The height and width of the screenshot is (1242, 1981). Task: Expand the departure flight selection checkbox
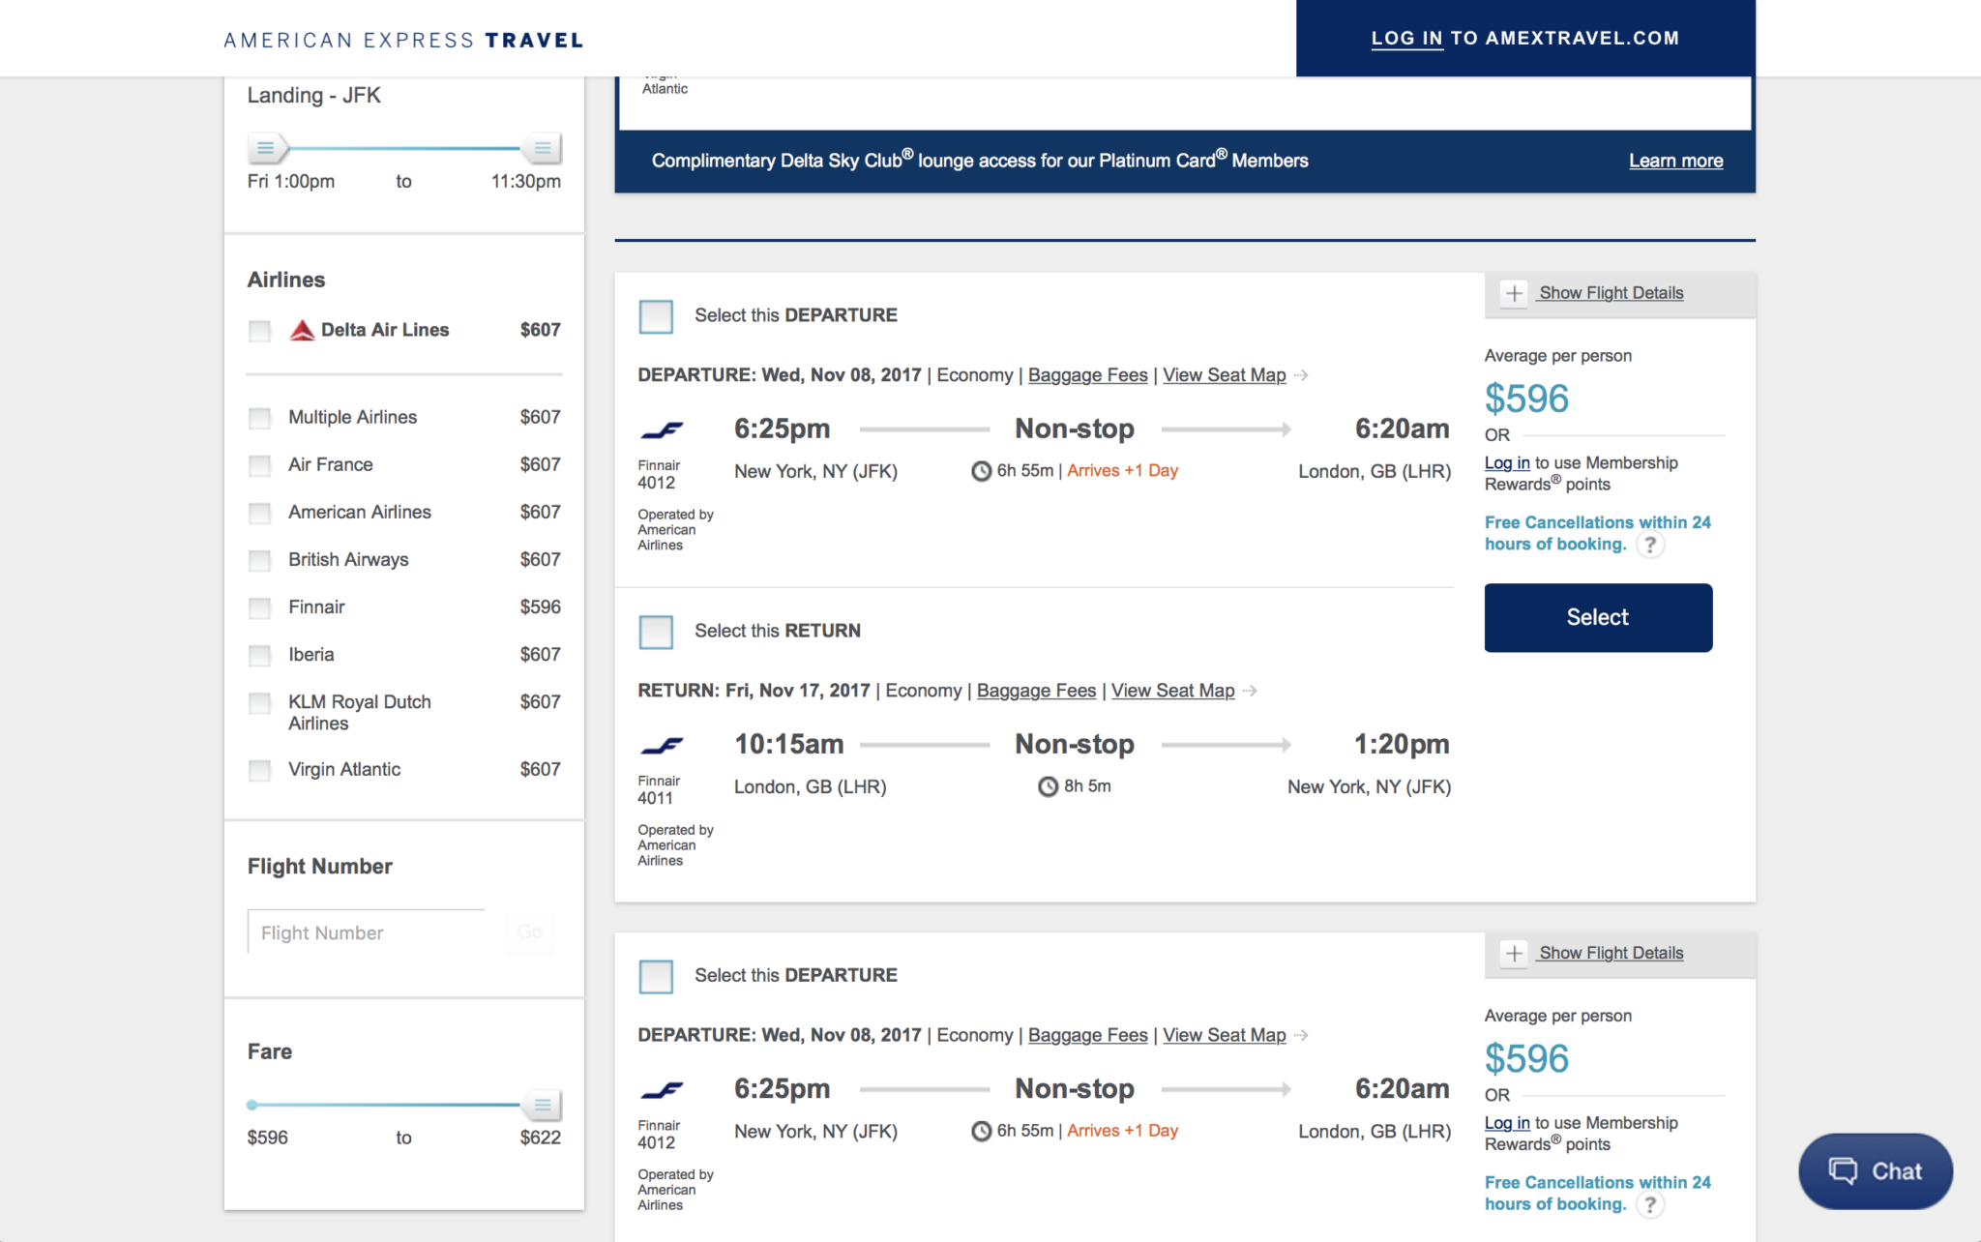pyautogui.click(x=657, y=314)
